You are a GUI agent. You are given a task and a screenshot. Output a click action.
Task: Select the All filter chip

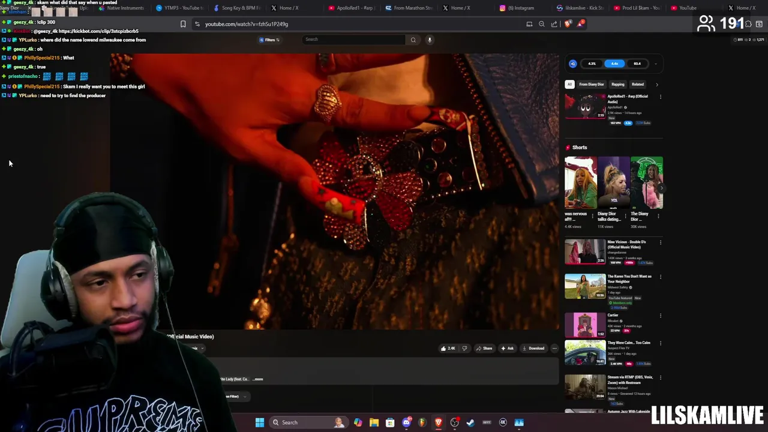tap(570, 85)
